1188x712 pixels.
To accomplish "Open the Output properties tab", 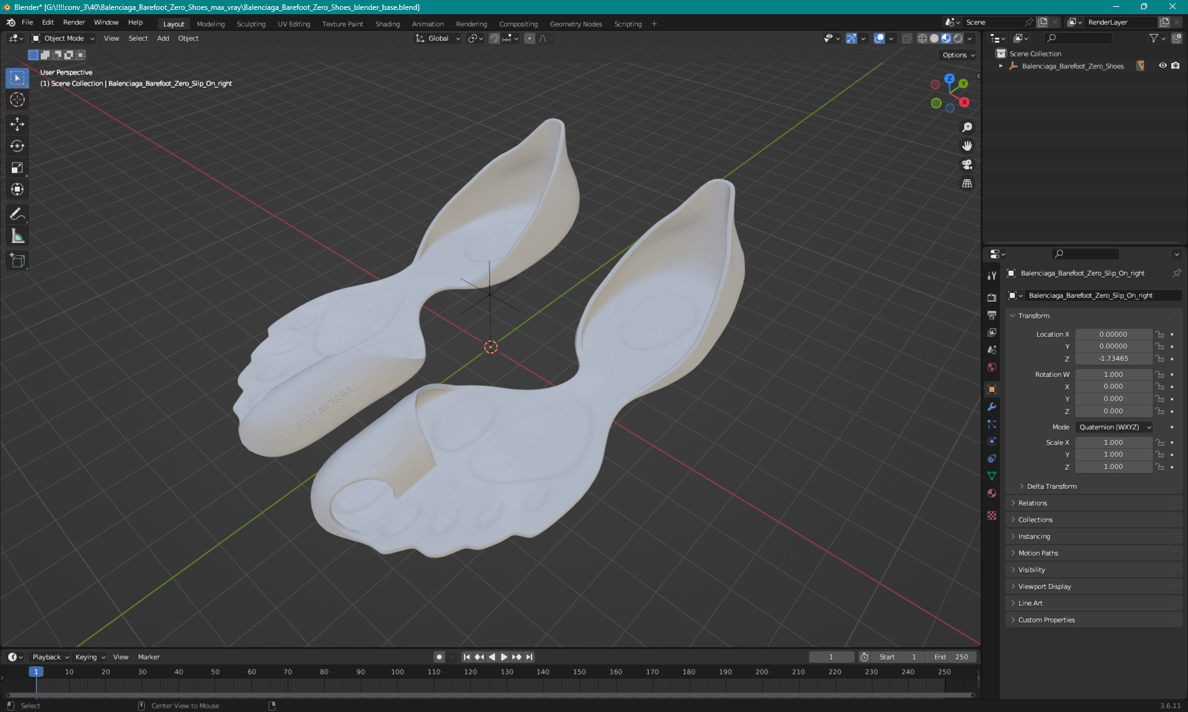I will pos(992,315).
